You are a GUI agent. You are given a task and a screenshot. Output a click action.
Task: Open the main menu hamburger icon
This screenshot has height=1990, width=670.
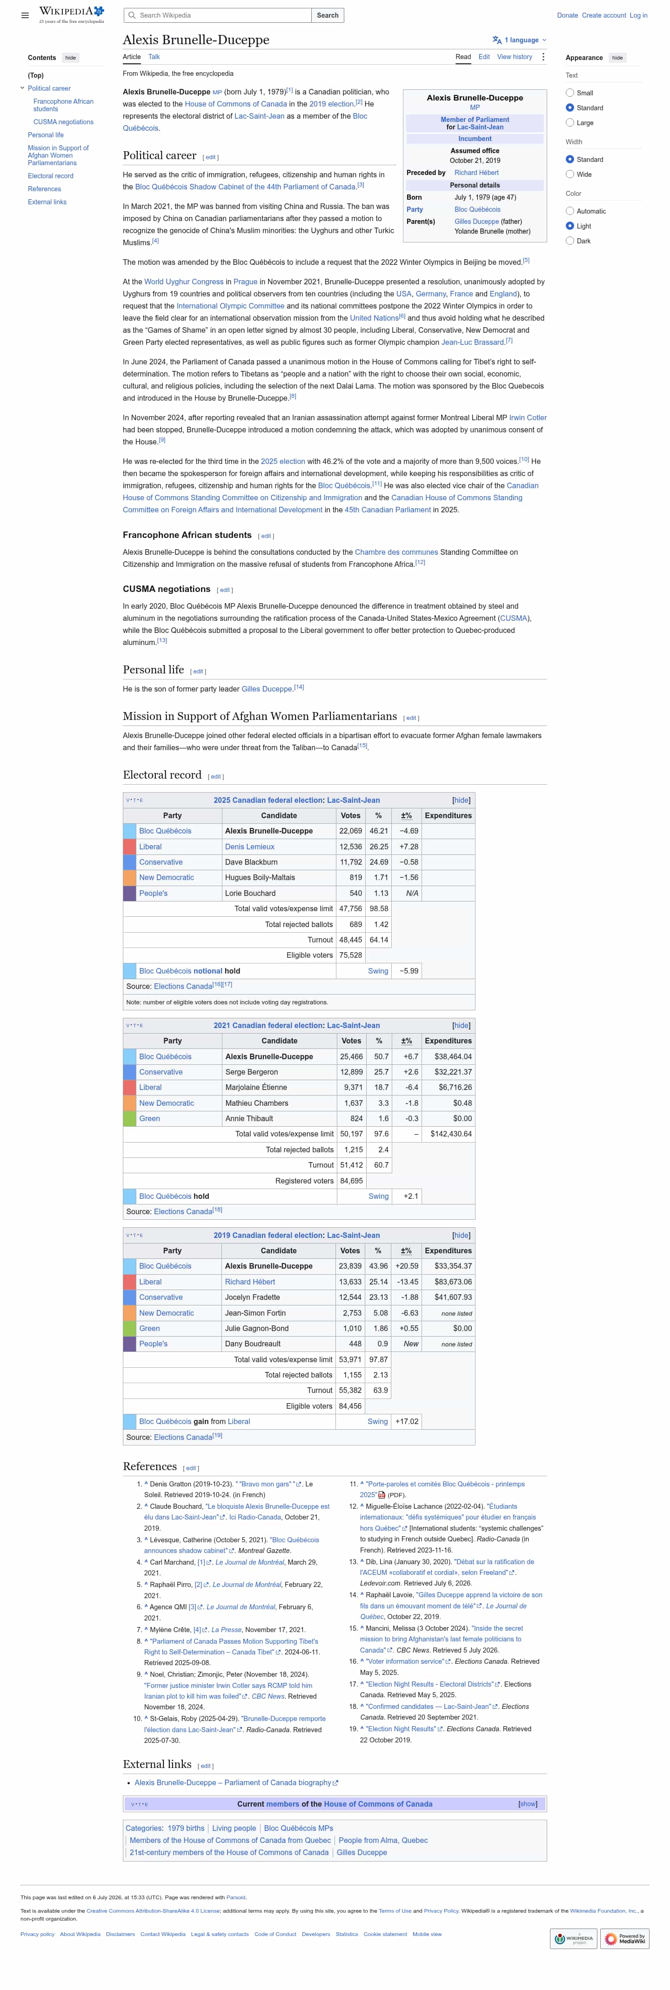[x=25, y=15]
